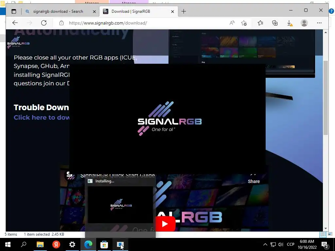The height and width of the screenshot is (251, 335).
Task: Change the CCP input language
Action: [291, 244]
